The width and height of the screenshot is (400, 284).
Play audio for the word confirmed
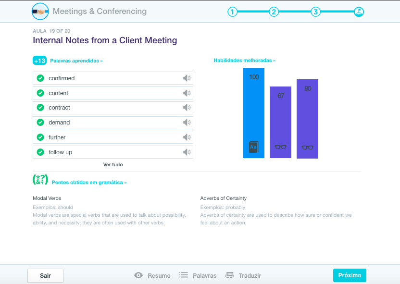click(187, 78)
